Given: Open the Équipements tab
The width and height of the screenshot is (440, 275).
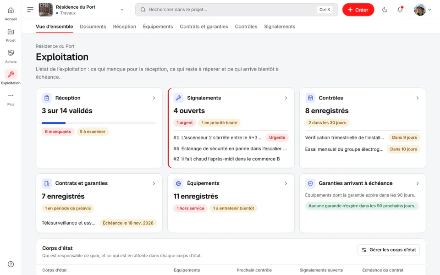Looking at the screenshot, I should [158, 27].
